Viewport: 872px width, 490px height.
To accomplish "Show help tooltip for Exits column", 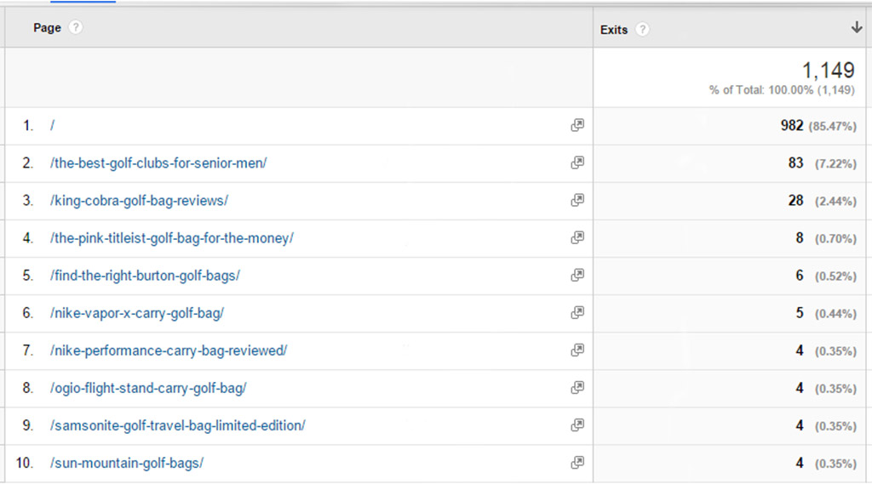I will click(642, 30).
